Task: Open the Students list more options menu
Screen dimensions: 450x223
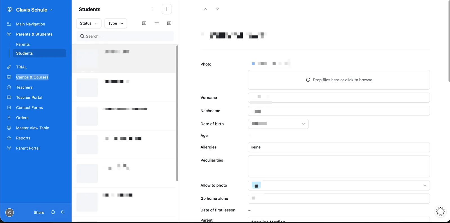Action: tap(154, 9)
